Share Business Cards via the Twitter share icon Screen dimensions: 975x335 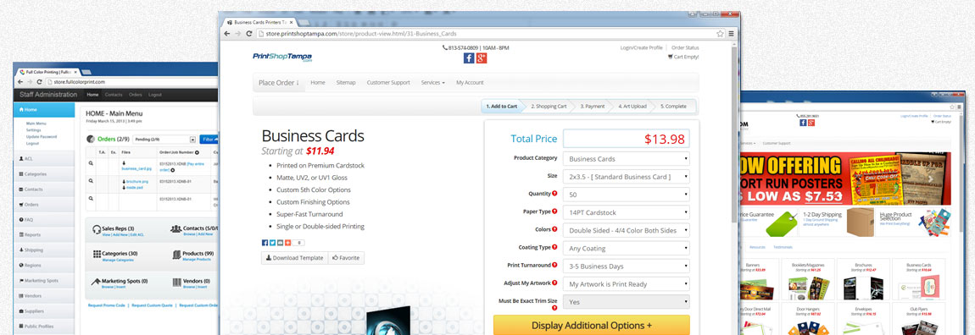(272, 243)
